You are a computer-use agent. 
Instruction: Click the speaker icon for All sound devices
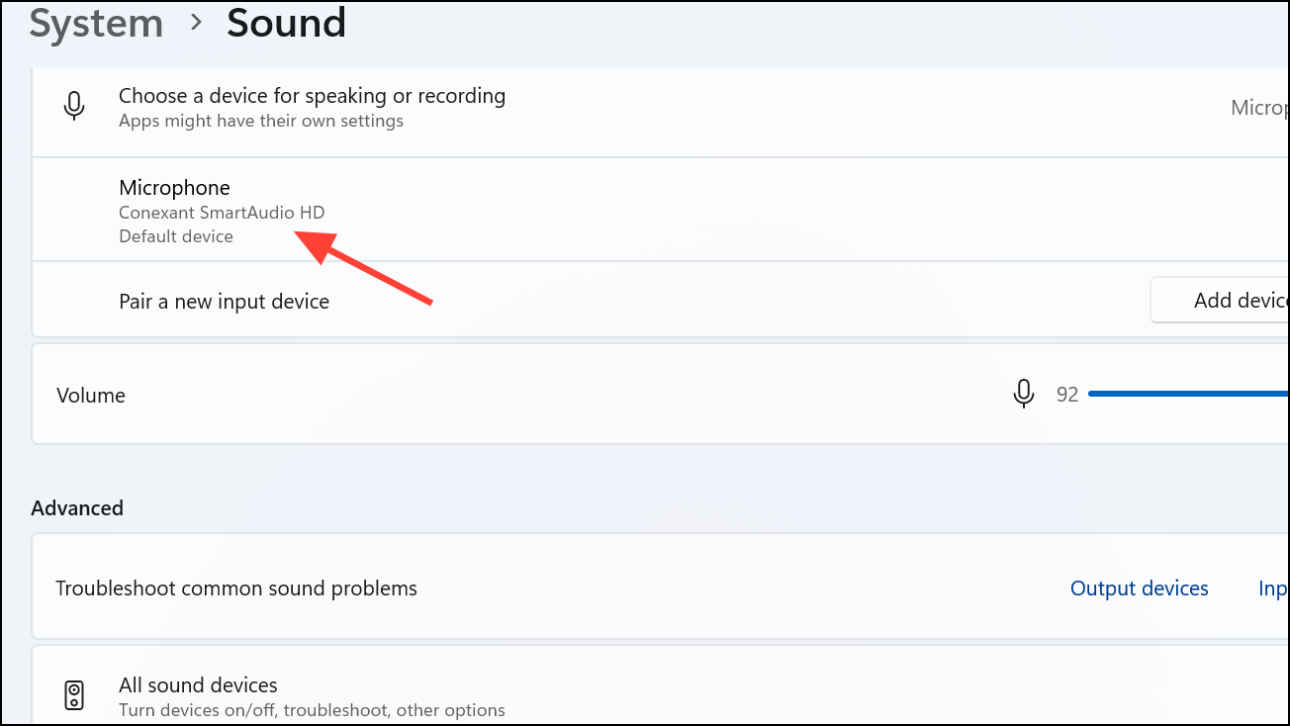pos(74,695)
